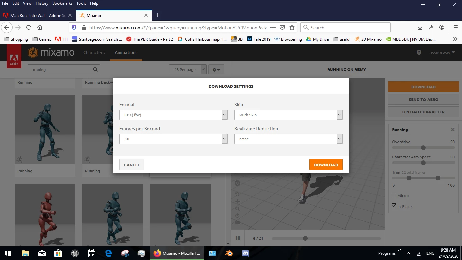Image resolution: width=462 pixels, height=260 pixels.
Task: Click the Mixamo logo
Action: (x=51, y=52)
